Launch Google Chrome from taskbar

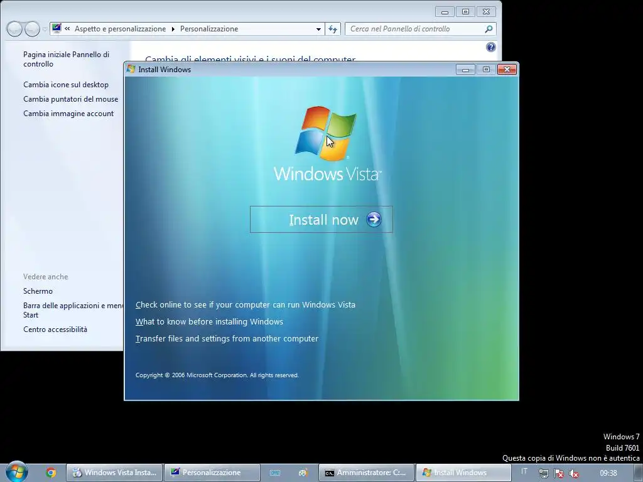[51, 473]
